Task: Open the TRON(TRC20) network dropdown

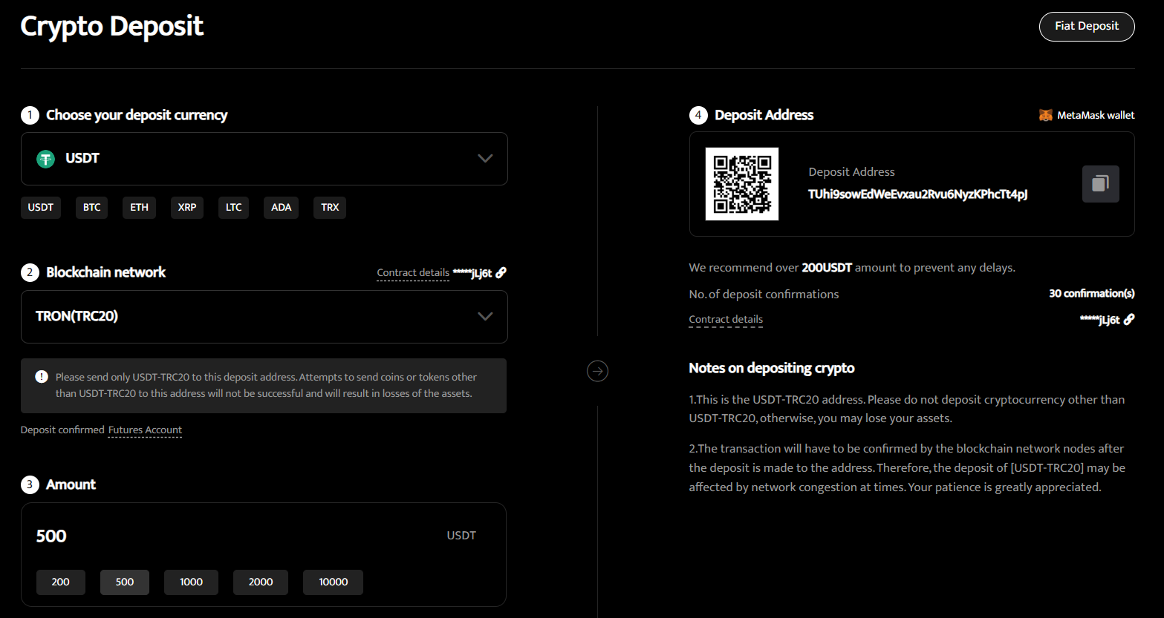Action: point(264,317)
